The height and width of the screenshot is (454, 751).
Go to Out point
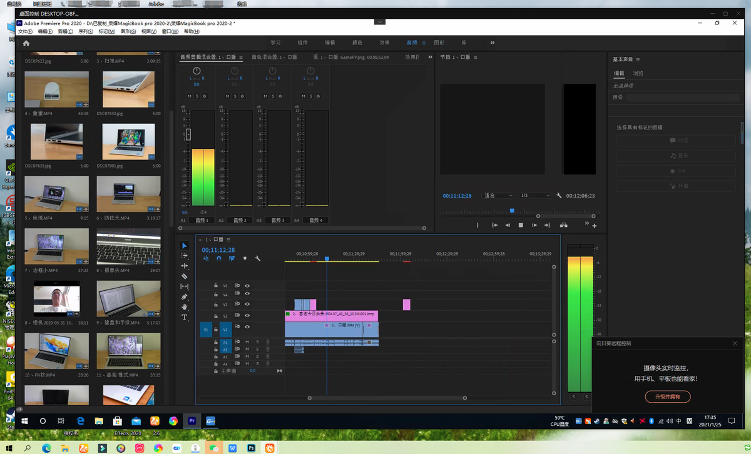[547, 225]
